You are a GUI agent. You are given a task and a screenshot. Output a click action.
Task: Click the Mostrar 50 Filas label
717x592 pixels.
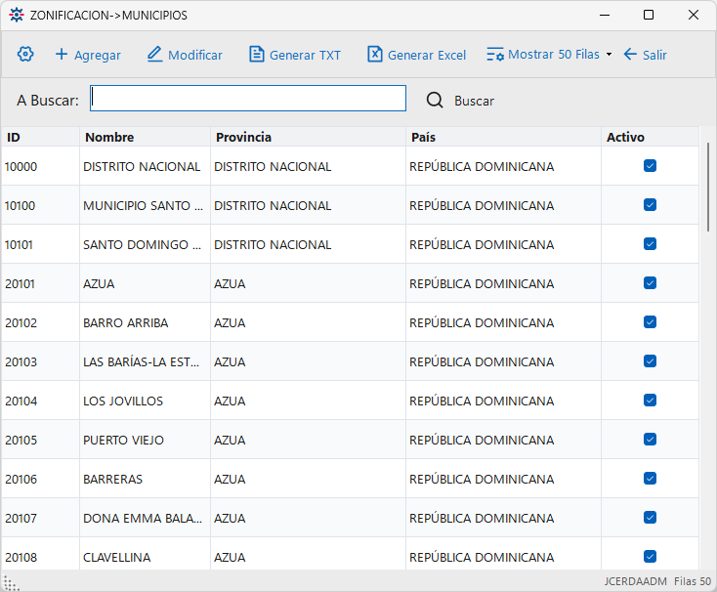point(554,55)
